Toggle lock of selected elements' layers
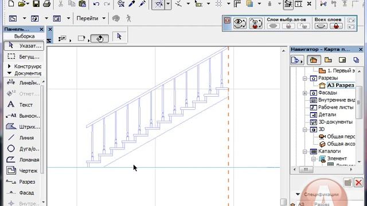This screenshot has height=206, width=367. pos(288,26)
